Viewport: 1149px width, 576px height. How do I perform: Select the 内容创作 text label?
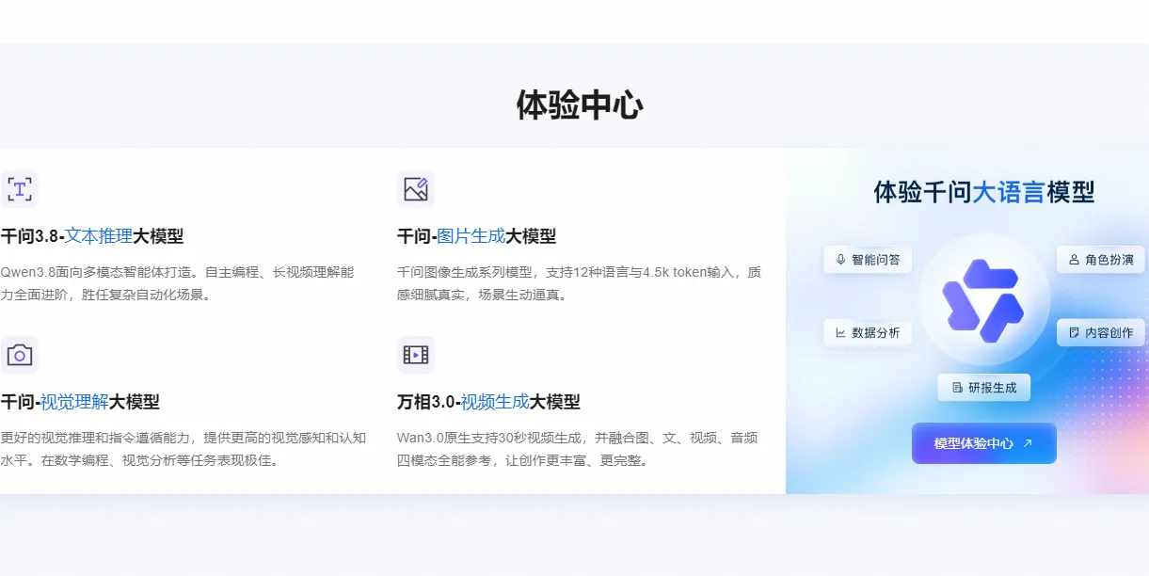(1109, 333)
